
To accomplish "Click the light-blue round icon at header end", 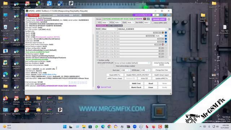I will point(169,15).
